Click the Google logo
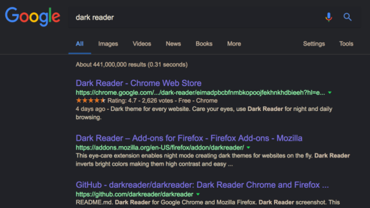This screenshot has width=370, height=208. 32,17
